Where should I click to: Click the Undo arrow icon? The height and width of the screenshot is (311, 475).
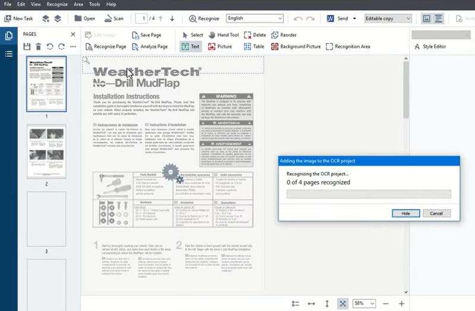click(298, 18)
